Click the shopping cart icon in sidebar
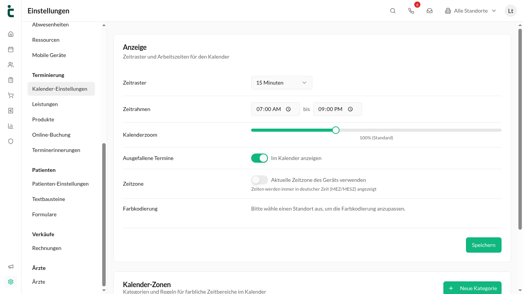This screenshot has height=294, width=523. (x=11, y=95)
